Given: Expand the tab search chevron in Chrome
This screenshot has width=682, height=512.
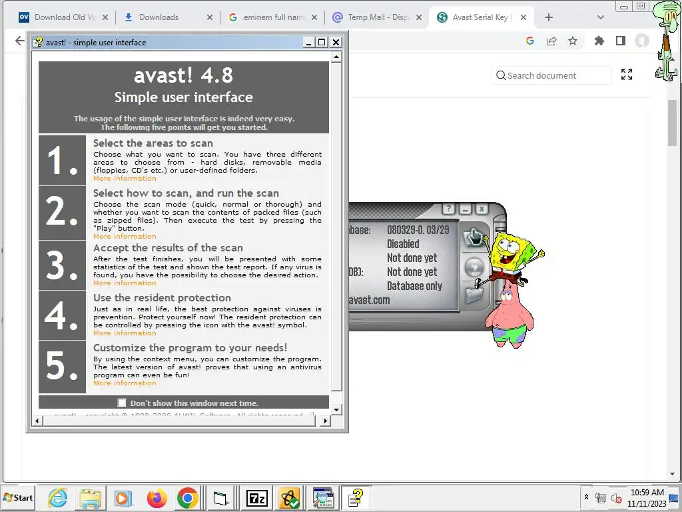Looking at the screenshot, I should pos(601,17).
